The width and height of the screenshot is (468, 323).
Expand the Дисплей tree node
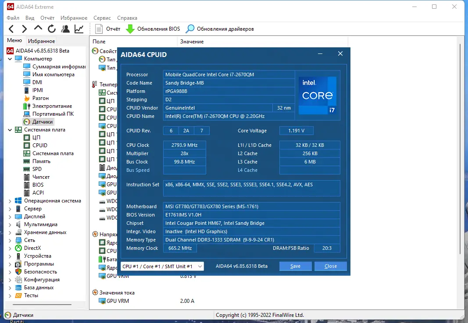[10, 217]
